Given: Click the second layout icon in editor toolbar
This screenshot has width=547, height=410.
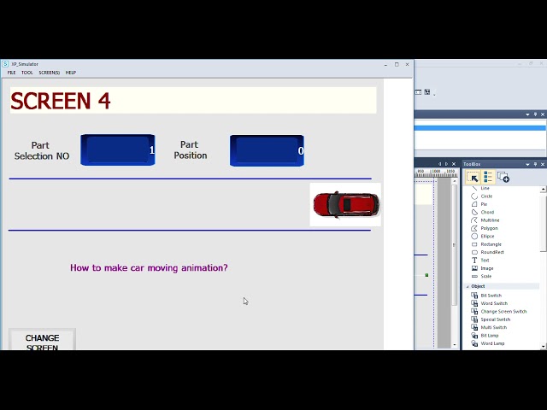Looking at the screenshot, I should point(427,91).
